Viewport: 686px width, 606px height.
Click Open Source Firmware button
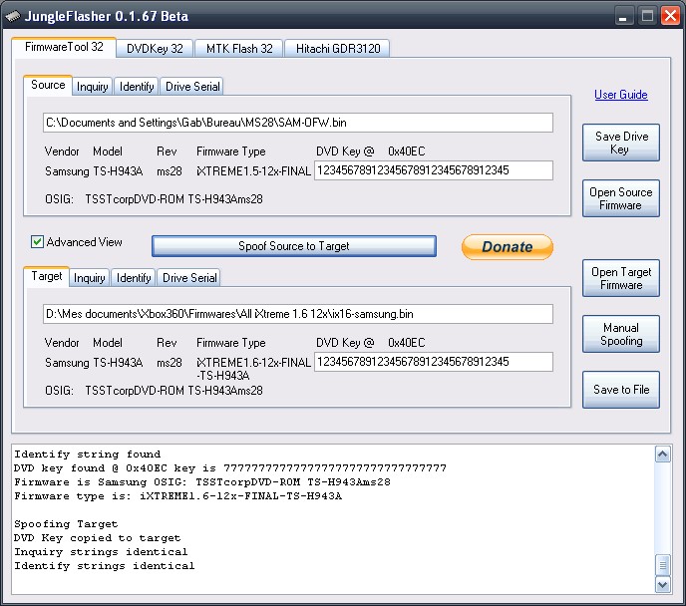click(x=621, y=198)
